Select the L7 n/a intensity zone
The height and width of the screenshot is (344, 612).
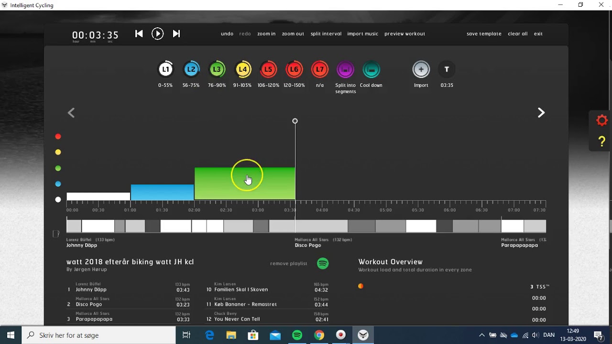(x=320, y=69)
